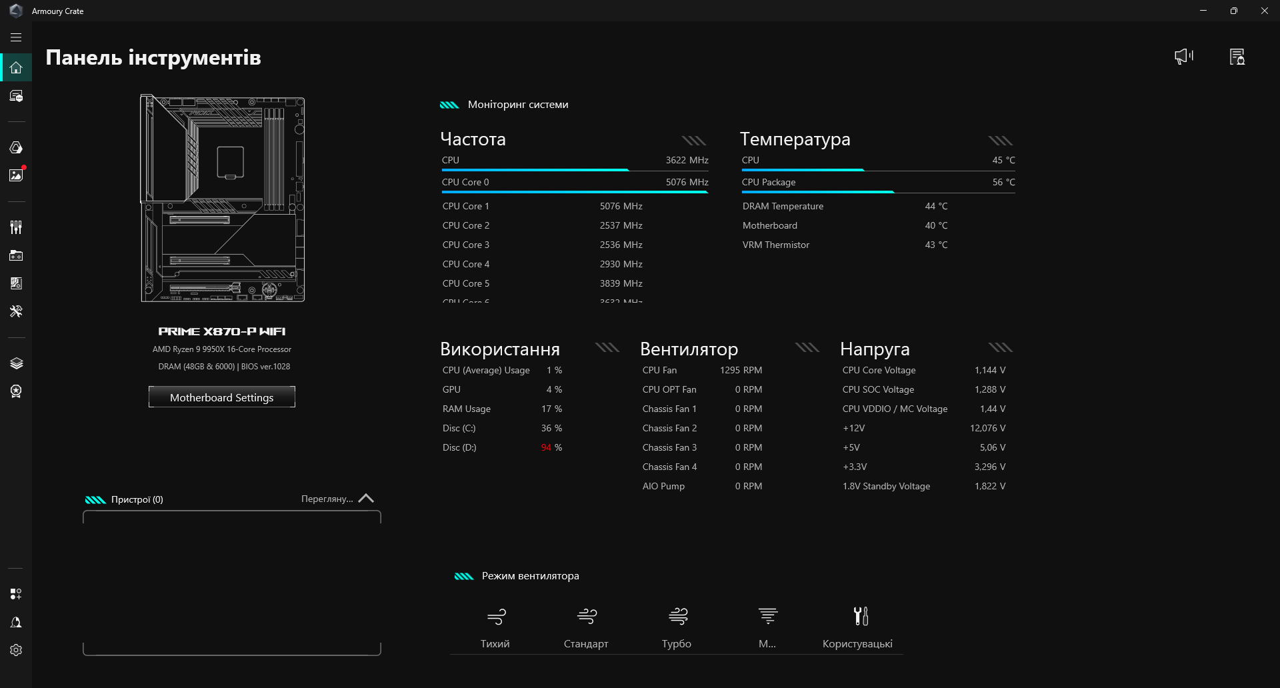Click the Переглянути... link
1280x688 pixels.
point(327,499)
